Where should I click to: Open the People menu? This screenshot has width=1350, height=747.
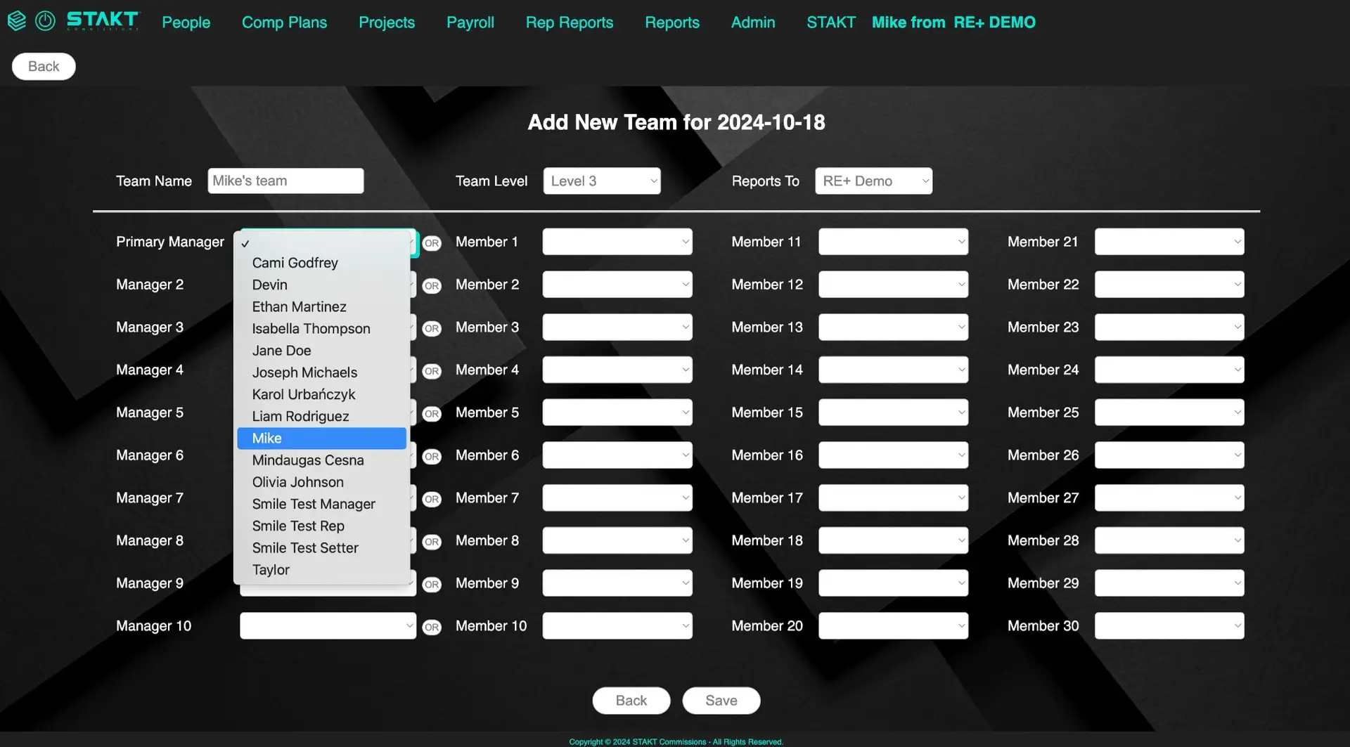pyautogui.click(x=186, y=22)
